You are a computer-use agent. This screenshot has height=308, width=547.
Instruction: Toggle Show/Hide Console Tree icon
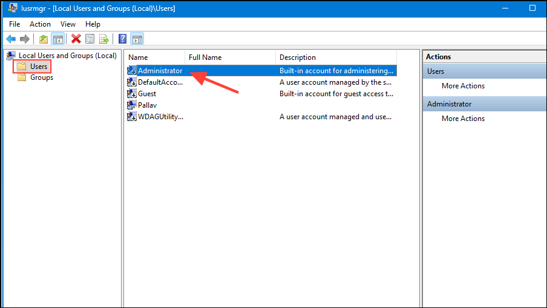point(58,39)
